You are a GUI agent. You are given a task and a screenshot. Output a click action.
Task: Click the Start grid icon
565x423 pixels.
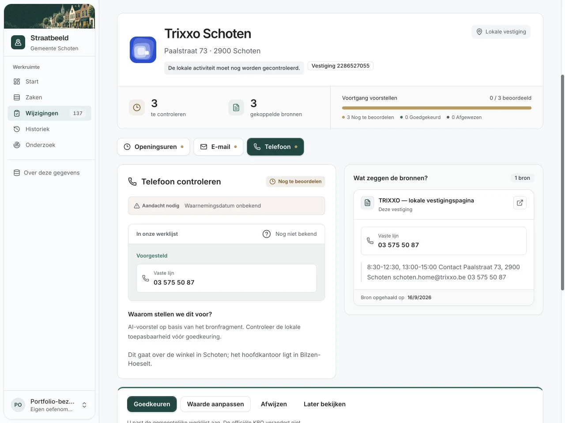tap(17, 82)
